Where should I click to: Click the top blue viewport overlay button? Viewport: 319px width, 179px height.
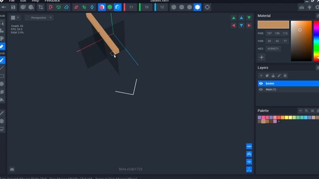(249, 146)
